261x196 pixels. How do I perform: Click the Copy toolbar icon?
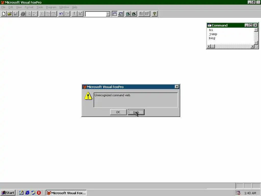(48, 14)
